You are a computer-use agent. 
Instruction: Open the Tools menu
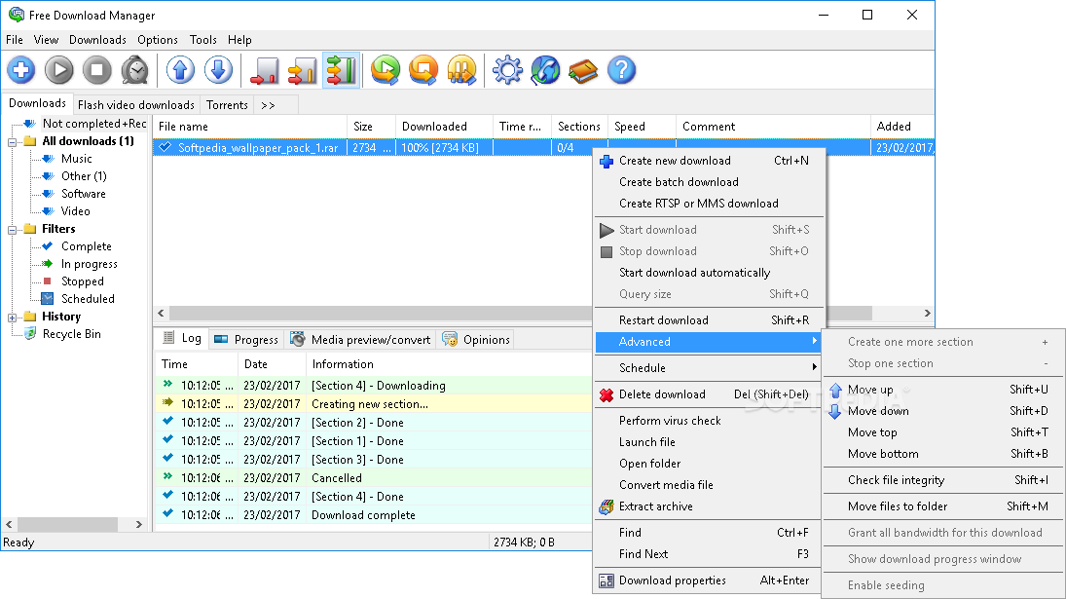coord(202,39)
